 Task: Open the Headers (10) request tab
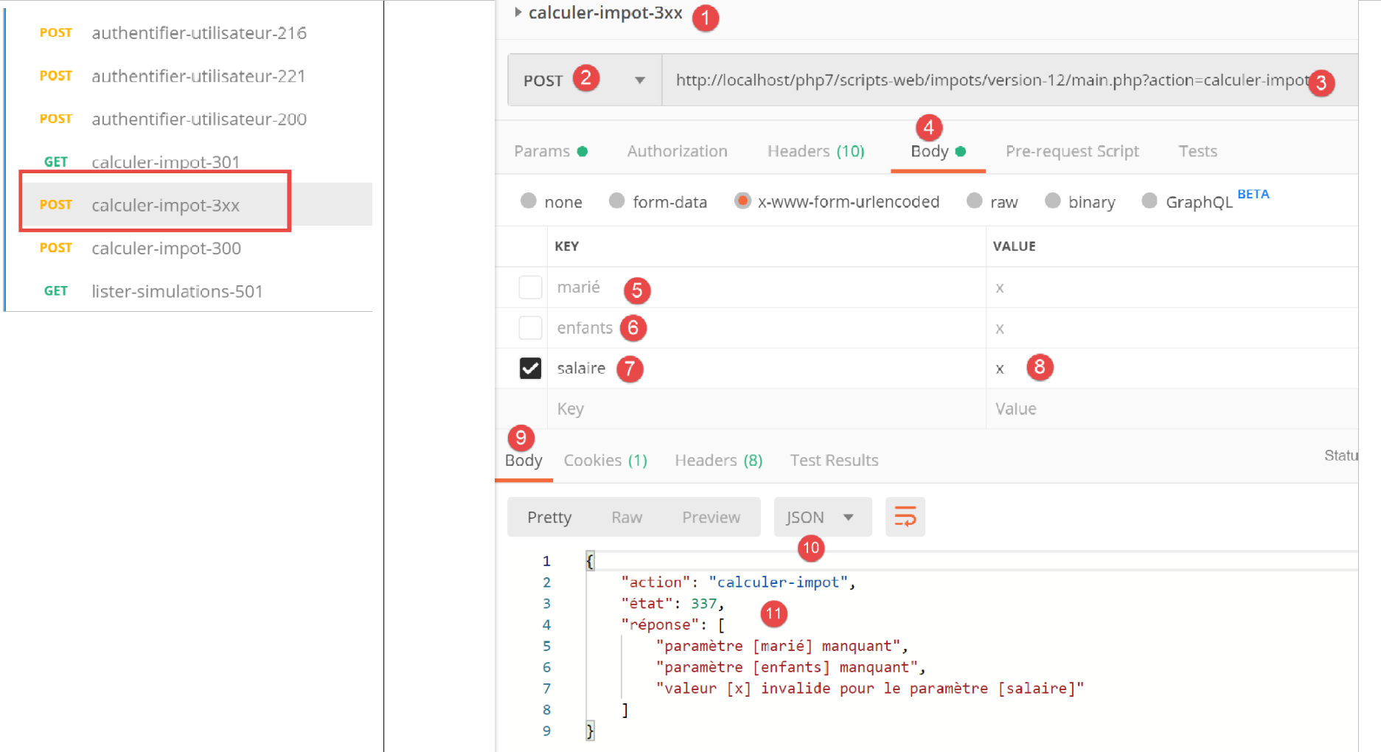coord(815,151)
